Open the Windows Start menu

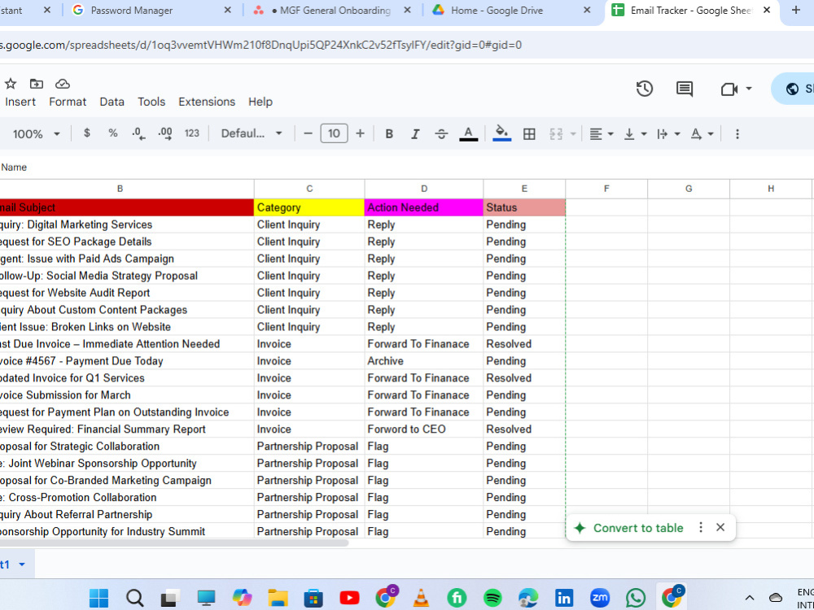98,598
